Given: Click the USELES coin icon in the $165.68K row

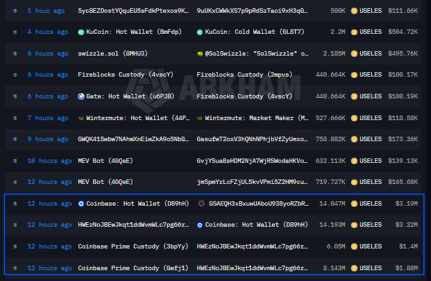Looking at the screenshot, I should coord(354,182).
